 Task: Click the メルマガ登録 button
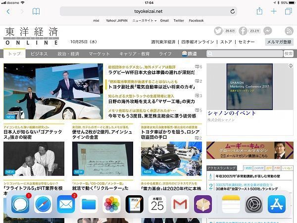279,42
